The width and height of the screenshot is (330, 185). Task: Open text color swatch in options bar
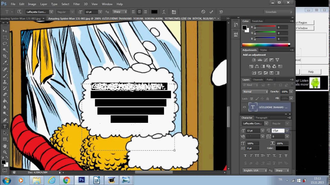(154, 12)
